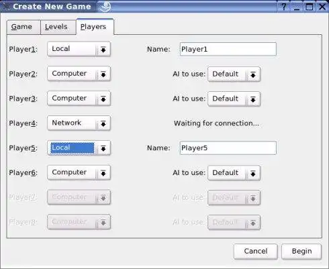329x269 pixels.
Task: Click the Player3: label
Action: [x=23, y=99]
